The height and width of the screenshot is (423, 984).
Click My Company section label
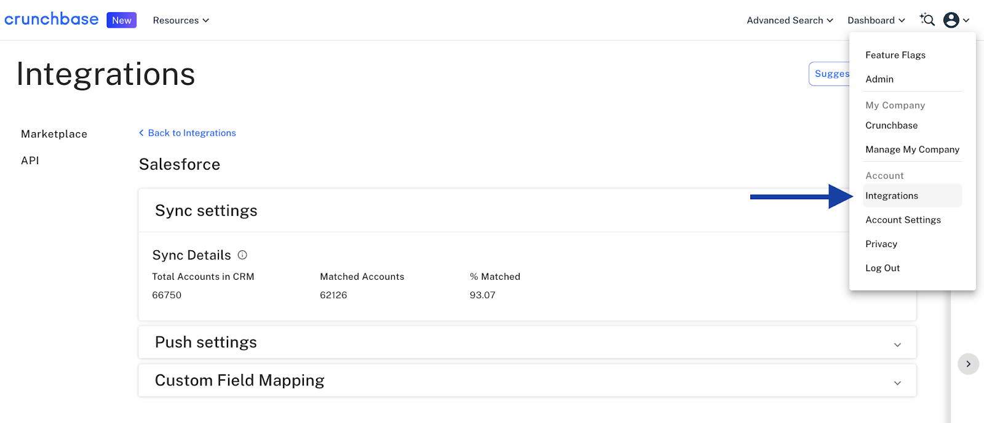point(895,105)
